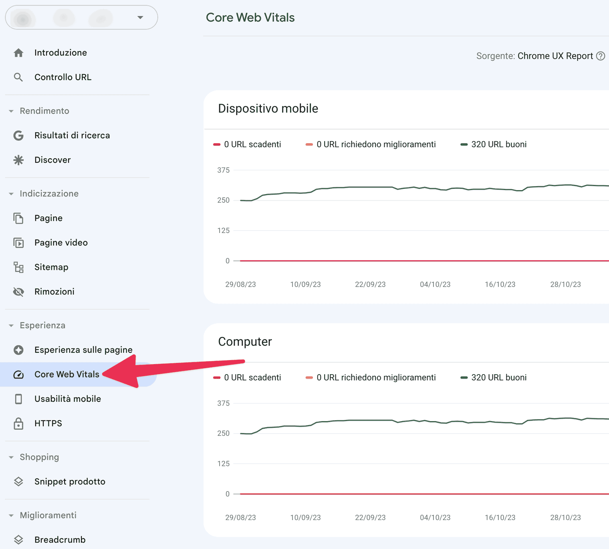This screenshot has width=609, height=549.
Task: Collapse the Indicizzazione section
Action: [x=11, y=194]
